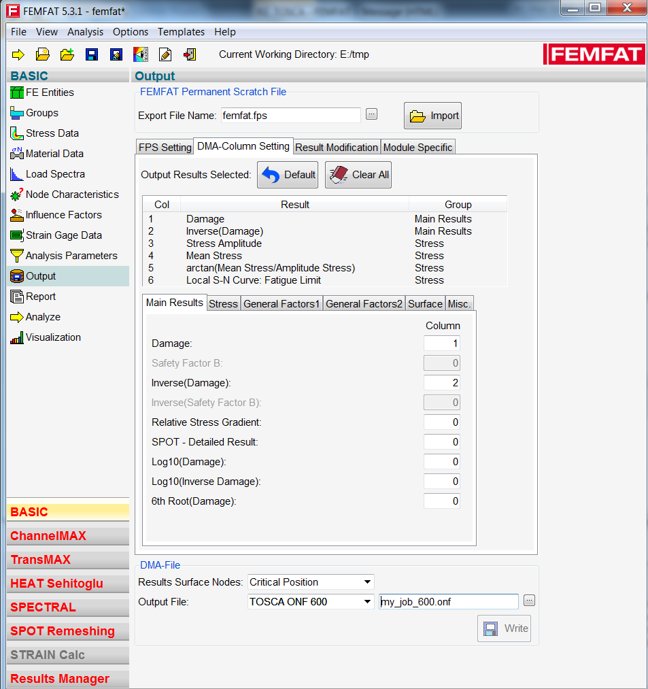Switch to the Module Specific tab

click(417, 147)
